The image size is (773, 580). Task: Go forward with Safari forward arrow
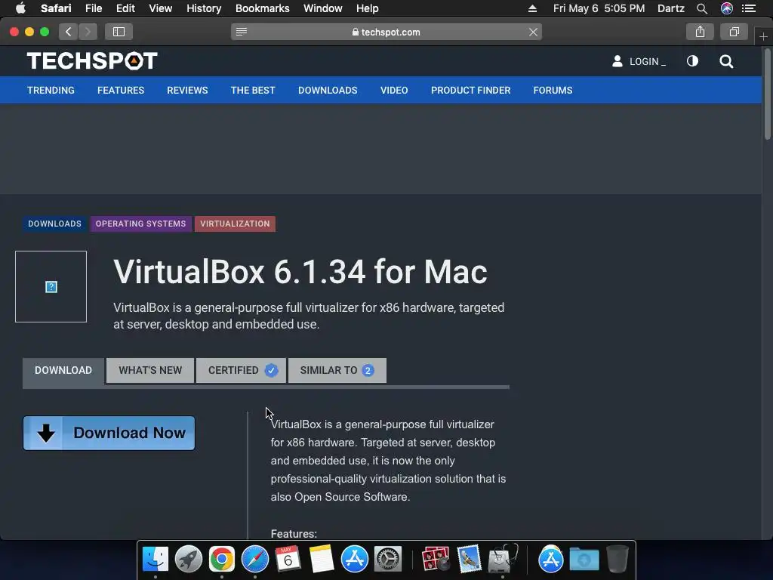[88, 32]
